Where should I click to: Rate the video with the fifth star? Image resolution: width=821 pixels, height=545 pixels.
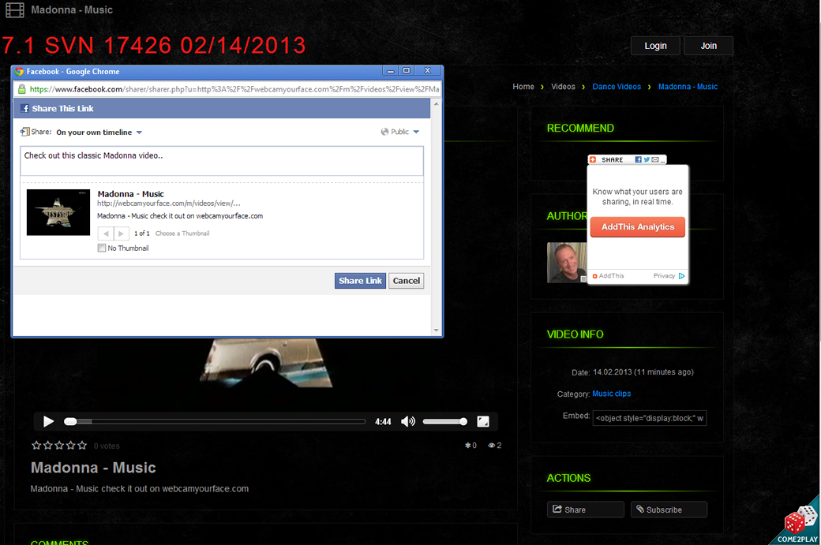click(82, 446)
